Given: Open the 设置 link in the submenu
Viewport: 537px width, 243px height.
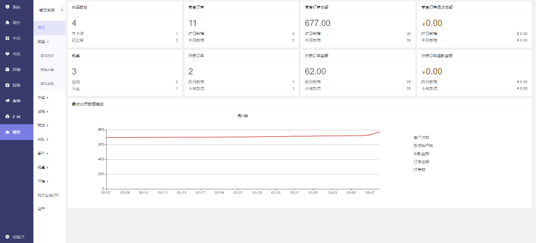Looking at the screenshot, I should [x=41, y=209].
